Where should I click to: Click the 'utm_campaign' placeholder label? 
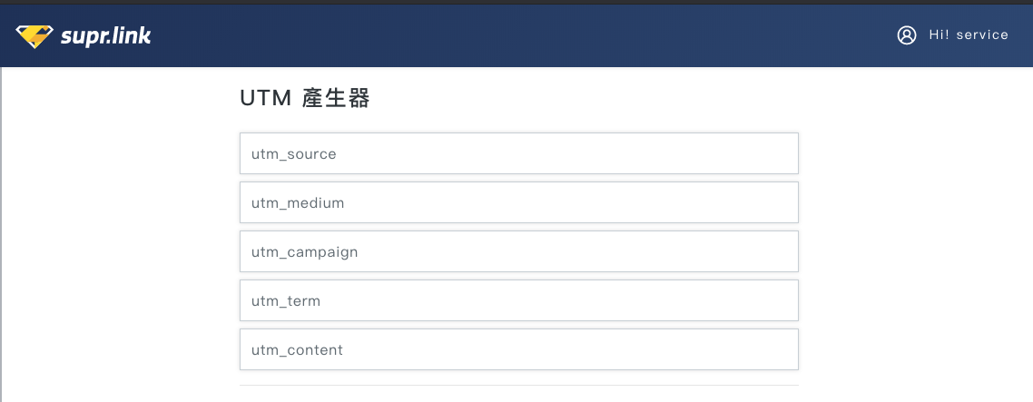pyautogui.click(x=304, y=252)
